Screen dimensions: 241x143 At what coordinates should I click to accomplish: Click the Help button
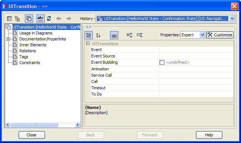209,135
